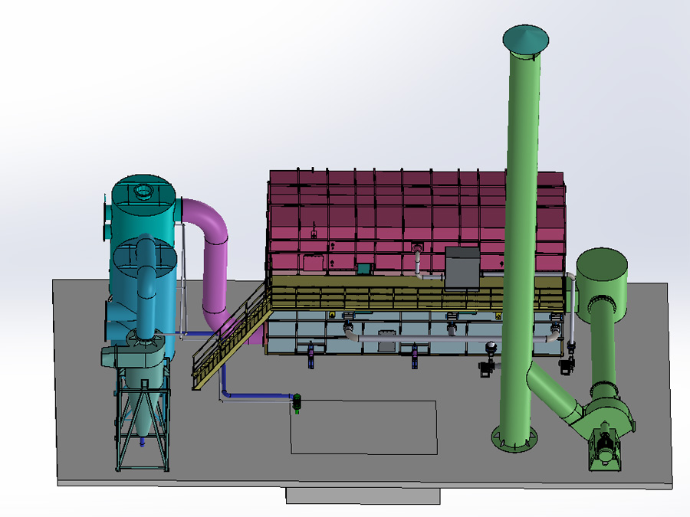Click the green cylindrical tank on right
Image resolution: width=690 pixels, height=517 pixels.
[x=602, y=272]
